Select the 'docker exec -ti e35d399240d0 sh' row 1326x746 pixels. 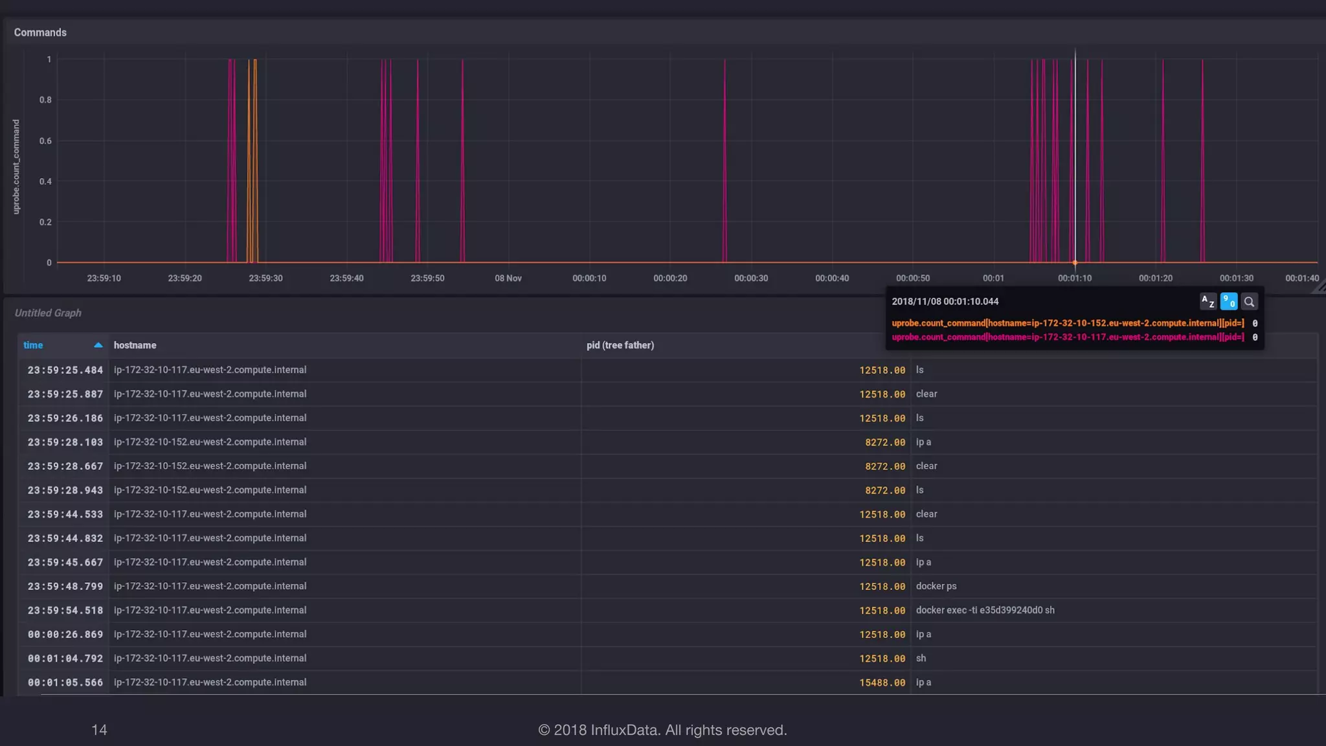coord(984,610)
